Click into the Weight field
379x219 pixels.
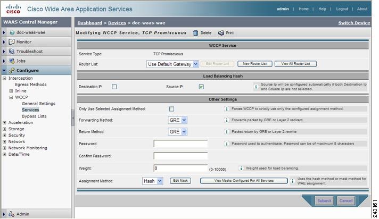pos(180,169)
